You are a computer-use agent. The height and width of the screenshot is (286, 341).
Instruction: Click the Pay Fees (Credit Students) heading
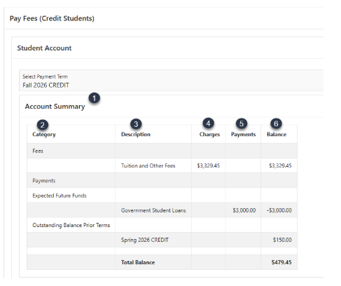pyautogui.click(x=52, y=18)
